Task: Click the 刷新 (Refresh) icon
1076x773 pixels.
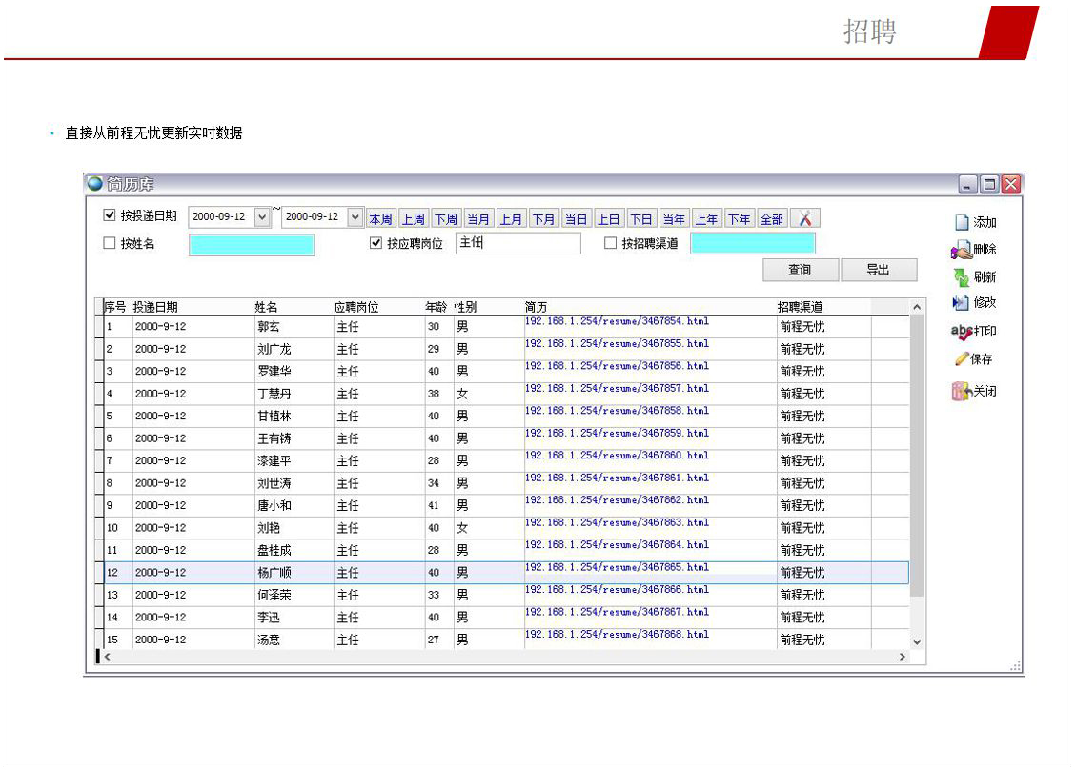Action: (x=962, y=277)
